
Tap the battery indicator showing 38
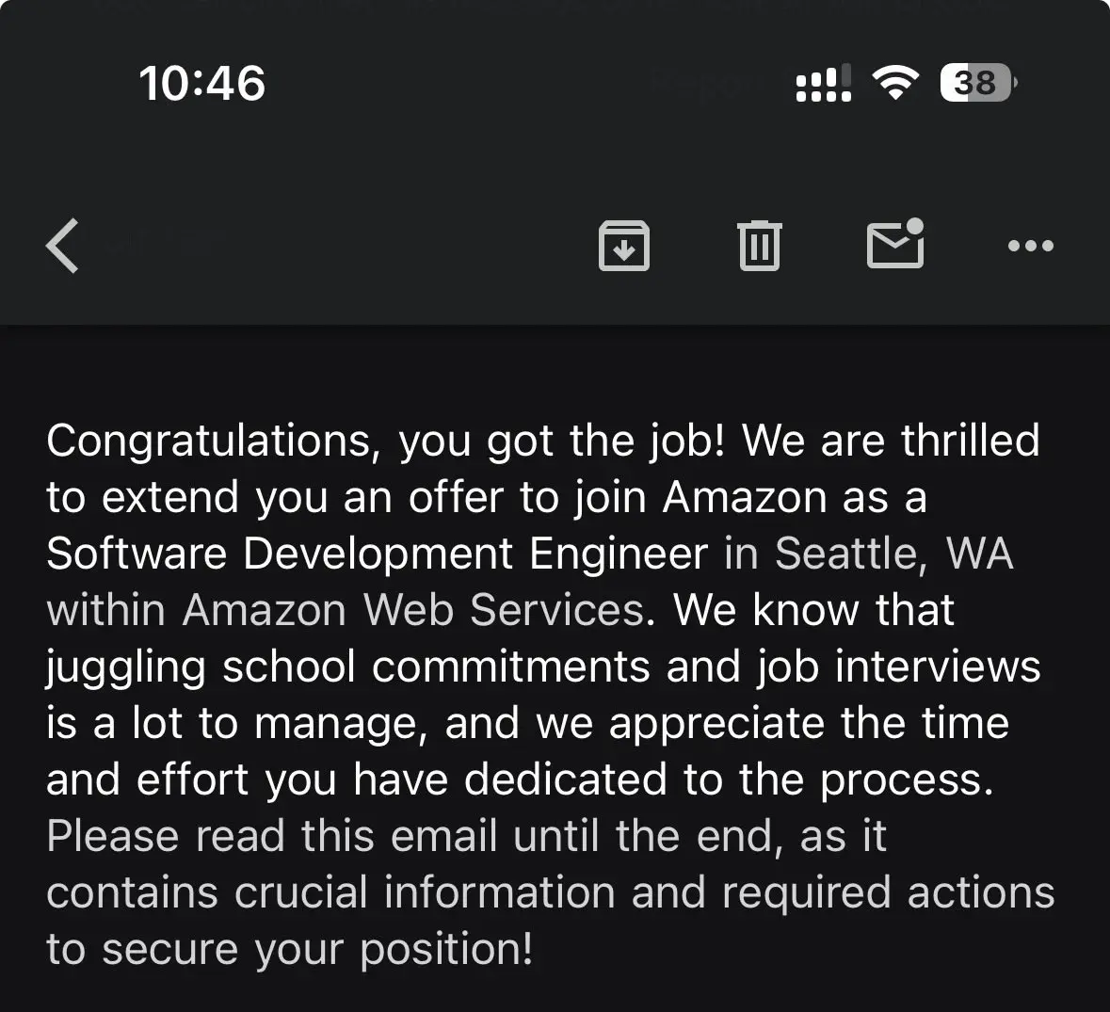977,83
